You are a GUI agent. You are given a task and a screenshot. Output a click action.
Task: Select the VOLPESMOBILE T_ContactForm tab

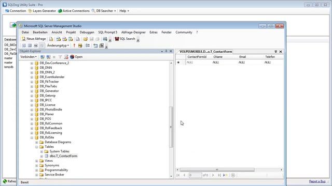point(205,52)
